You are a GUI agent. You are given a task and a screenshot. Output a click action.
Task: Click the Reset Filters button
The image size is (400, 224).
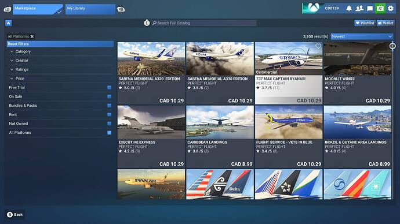(60, 44)
